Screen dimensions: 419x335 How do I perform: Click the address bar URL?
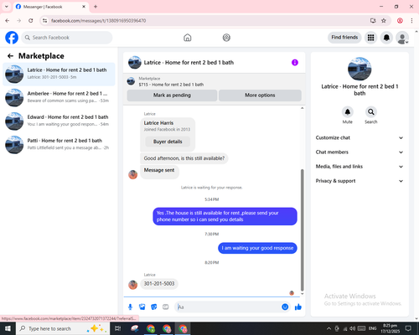coord(98,21)
